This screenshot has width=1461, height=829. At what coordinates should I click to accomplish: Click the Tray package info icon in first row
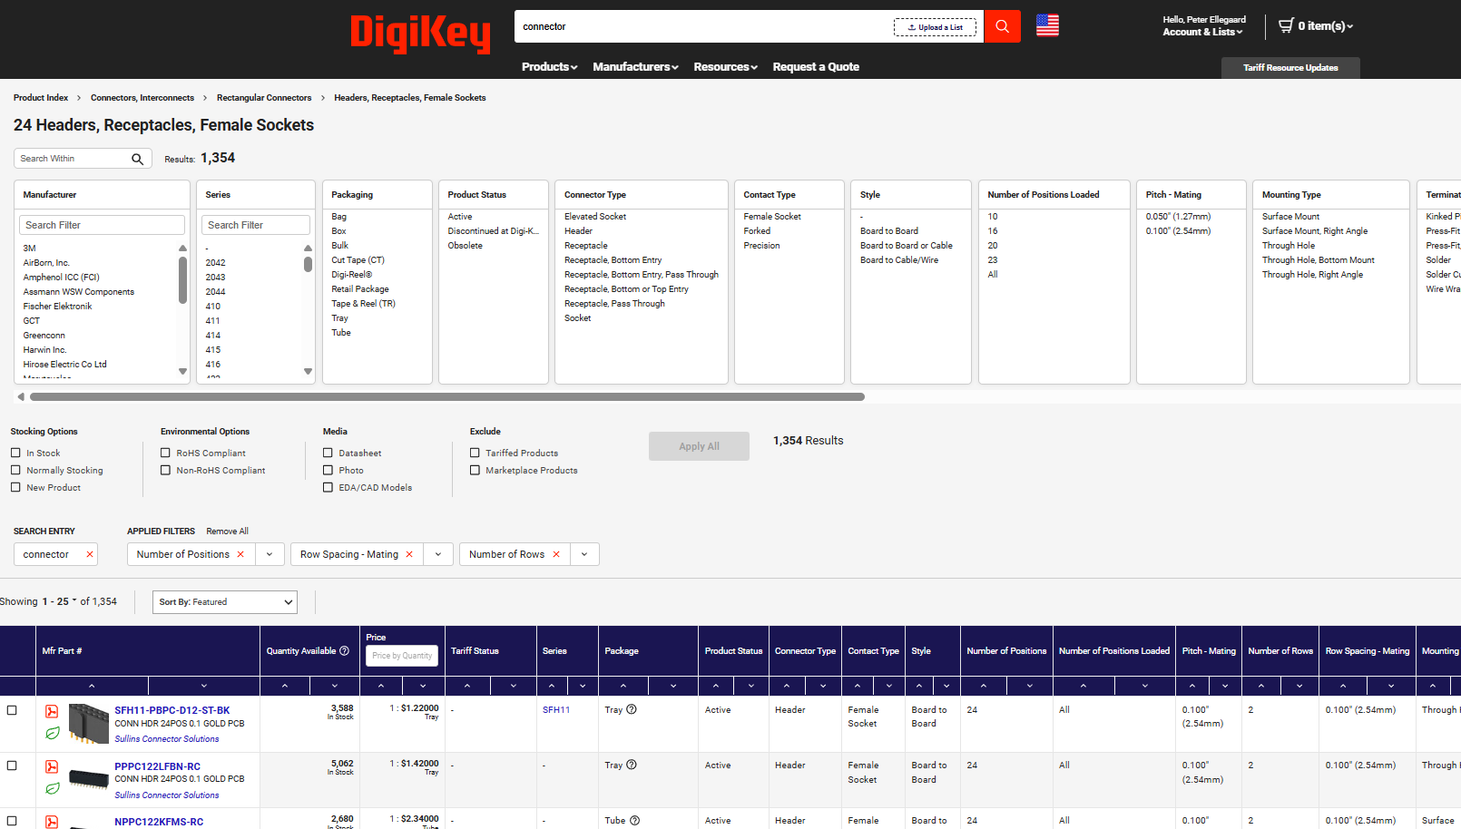(x=632, y=710)
